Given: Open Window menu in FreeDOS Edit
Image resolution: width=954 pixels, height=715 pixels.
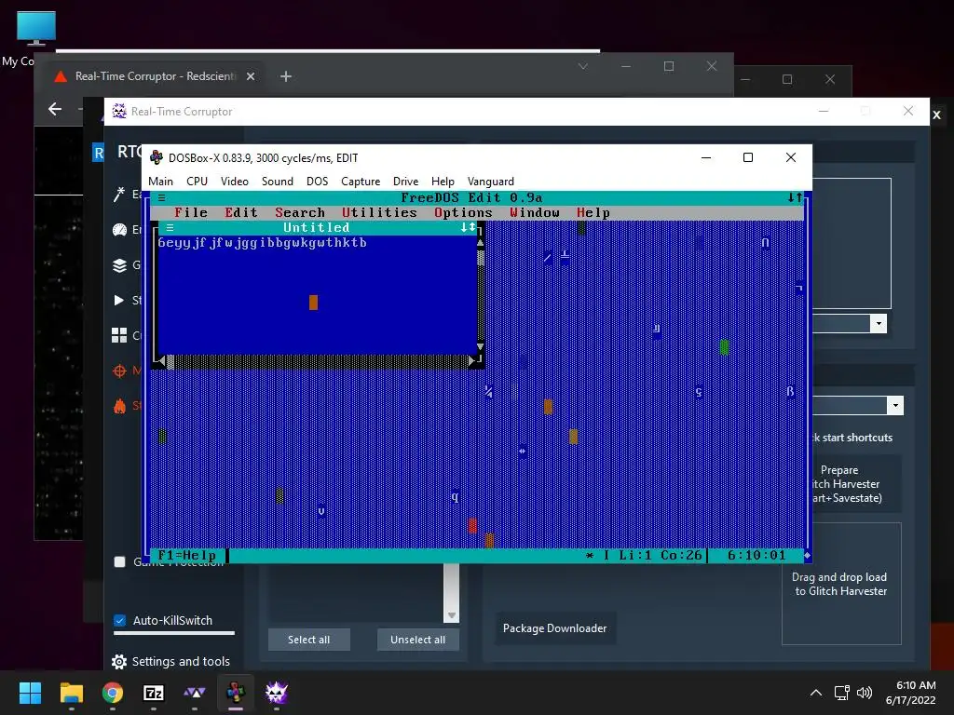Looking at the screenshot, I should pyautogui.click(x=535, y=213).
